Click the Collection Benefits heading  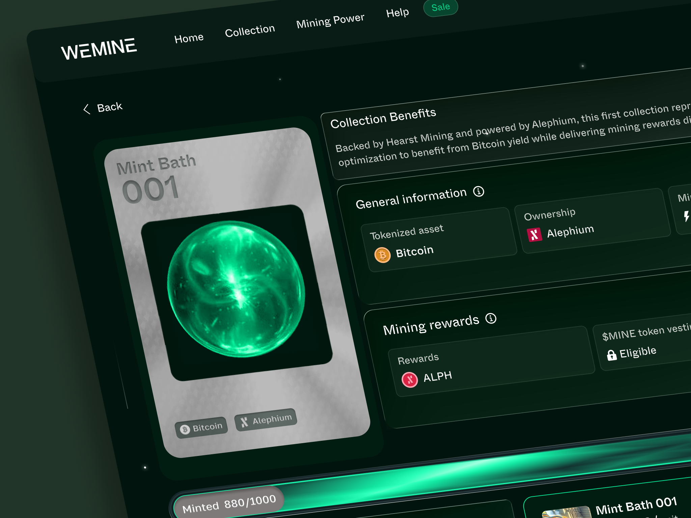tap(383, 118)
